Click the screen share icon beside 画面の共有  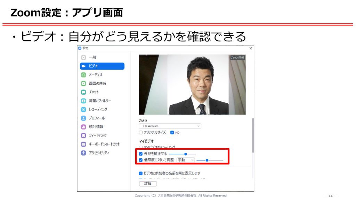[x=83, y=83]
